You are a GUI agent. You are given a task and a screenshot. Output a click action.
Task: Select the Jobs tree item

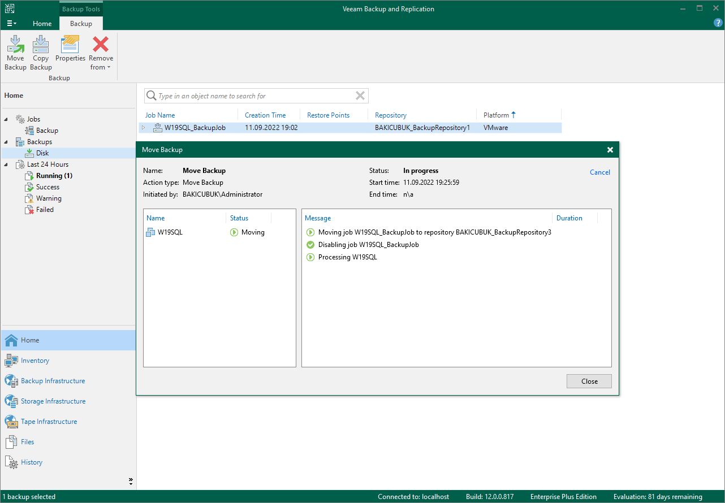point(33,119)
